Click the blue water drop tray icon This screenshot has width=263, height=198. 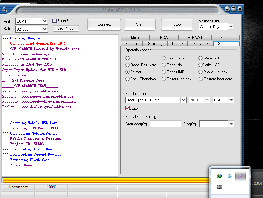click(x=230, y=176)
